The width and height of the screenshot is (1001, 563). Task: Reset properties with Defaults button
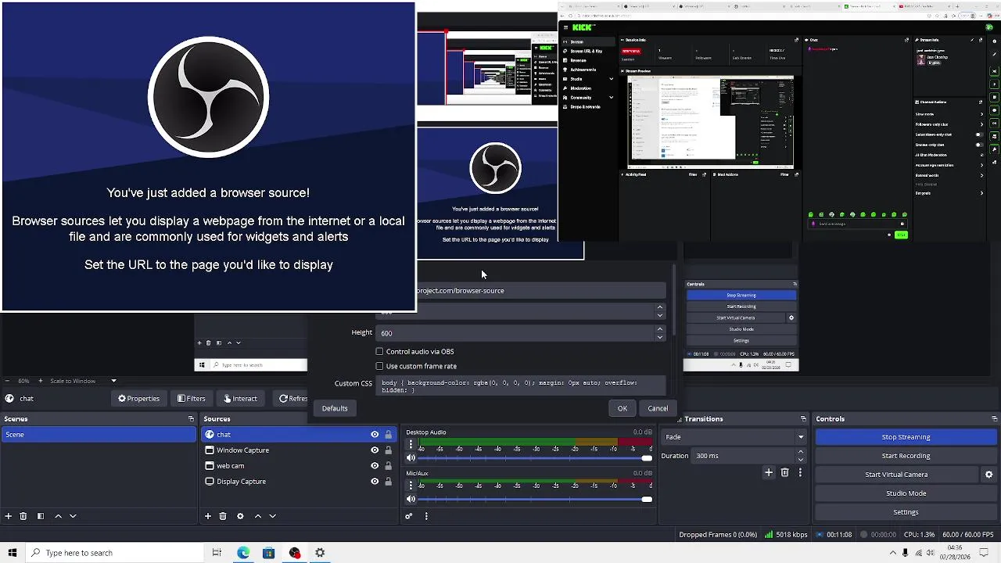(335, 408)
